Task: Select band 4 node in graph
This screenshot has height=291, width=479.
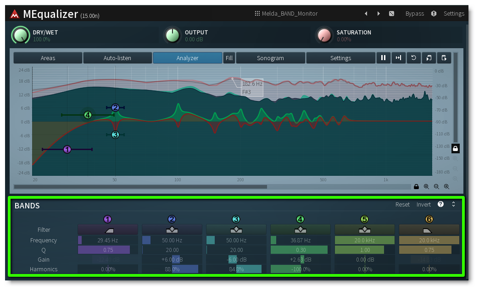Action: [88, 115]
